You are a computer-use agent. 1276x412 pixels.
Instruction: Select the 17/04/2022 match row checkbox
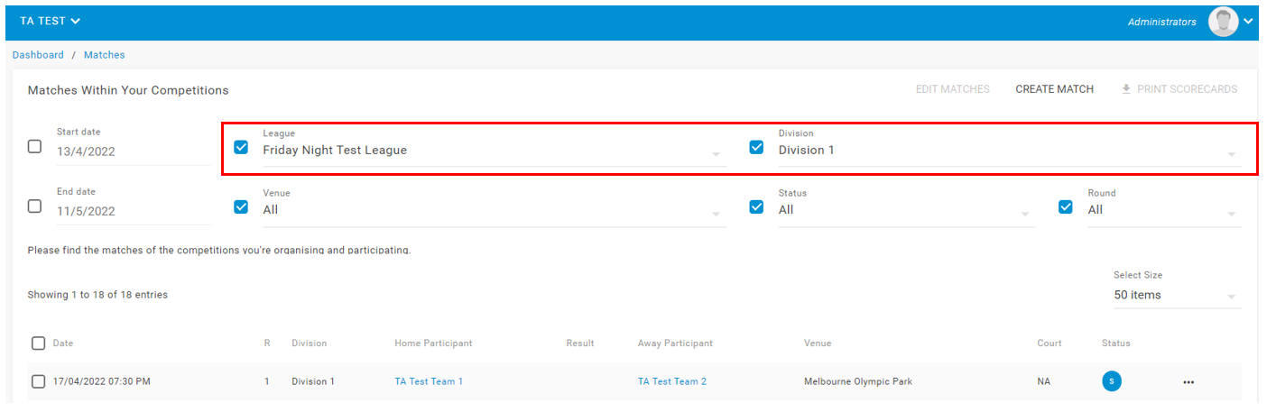38,381
